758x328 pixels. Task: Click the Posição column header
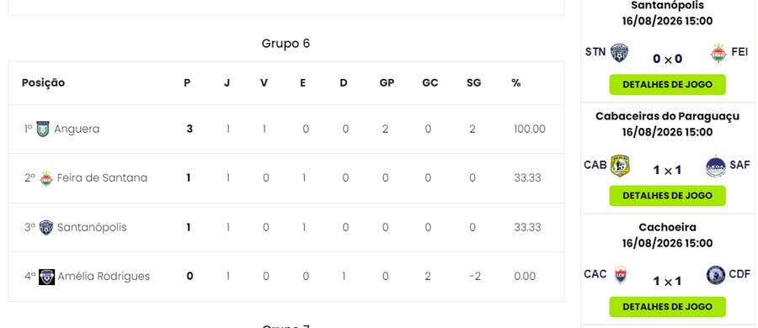coord(43,83)
